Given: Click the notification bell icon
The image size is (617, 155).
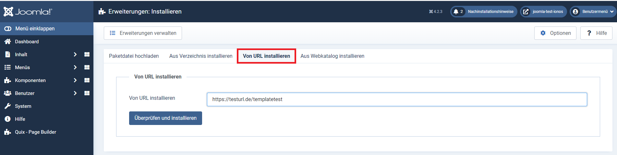Looking at the screenshot, I should pos(456,12).
